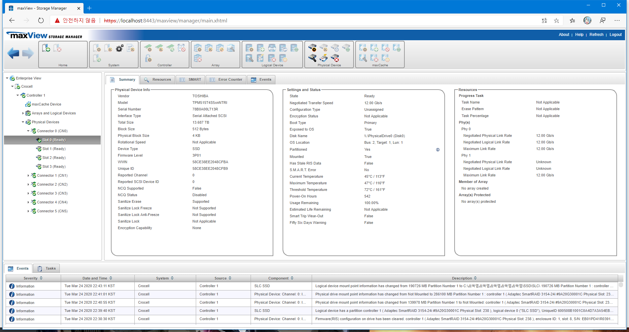Click disks with magnifier icon in Array group
629x332 pixels.
[x=231, y=48]
